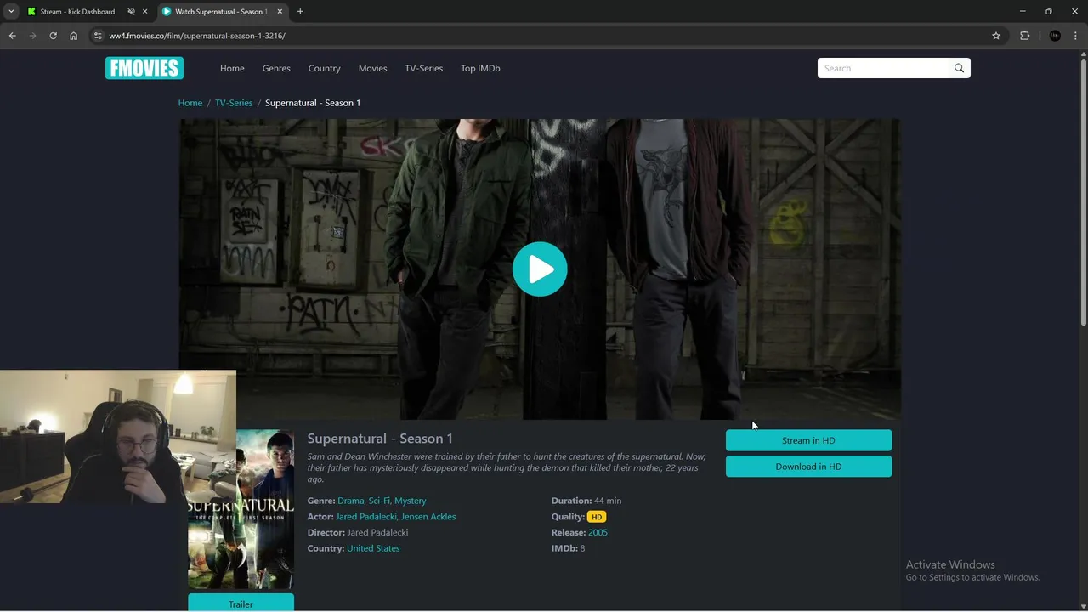Click the Stream in HD button
1088x612 pixels.
(x=808, y=440)
